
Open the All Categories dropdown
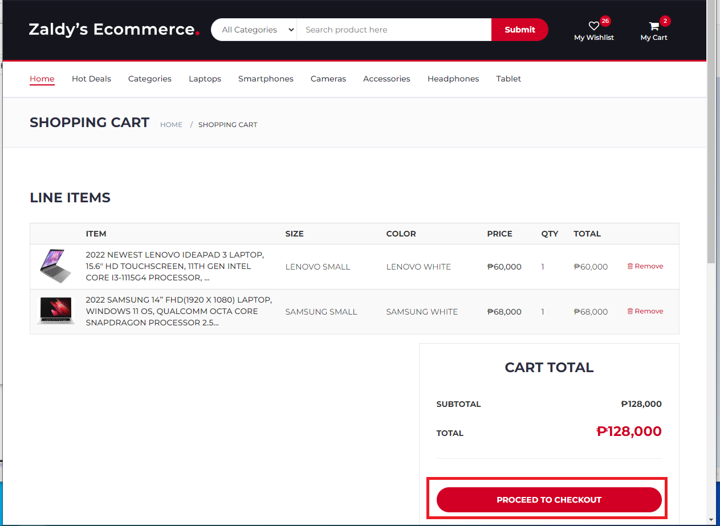click(254, 29)
